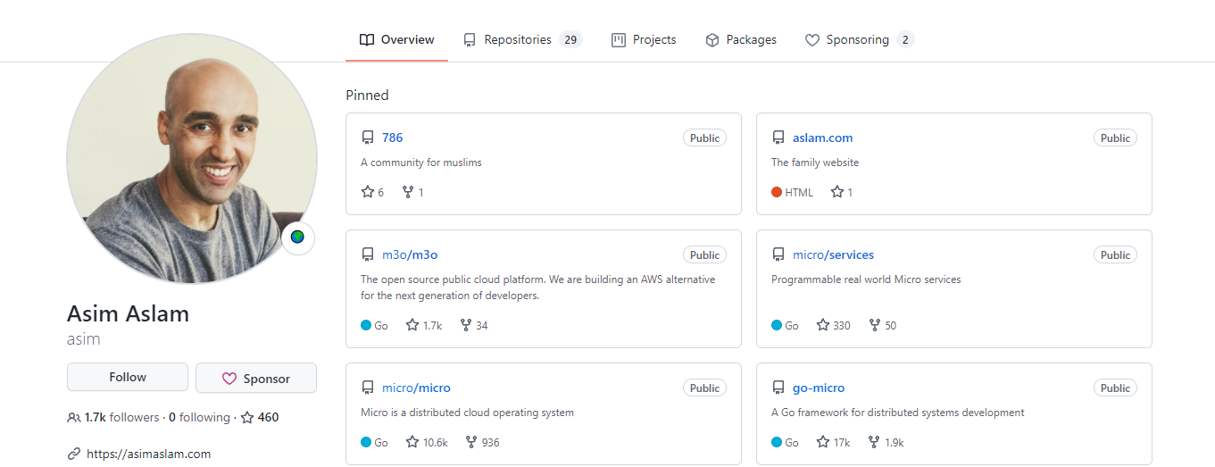This screenshot has height=467, width=1215.
Task: Open the micro/services repository link
Action: [x=833, y=254]
